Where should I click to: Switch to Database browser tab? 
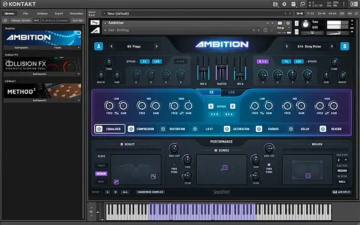(42, 14)
